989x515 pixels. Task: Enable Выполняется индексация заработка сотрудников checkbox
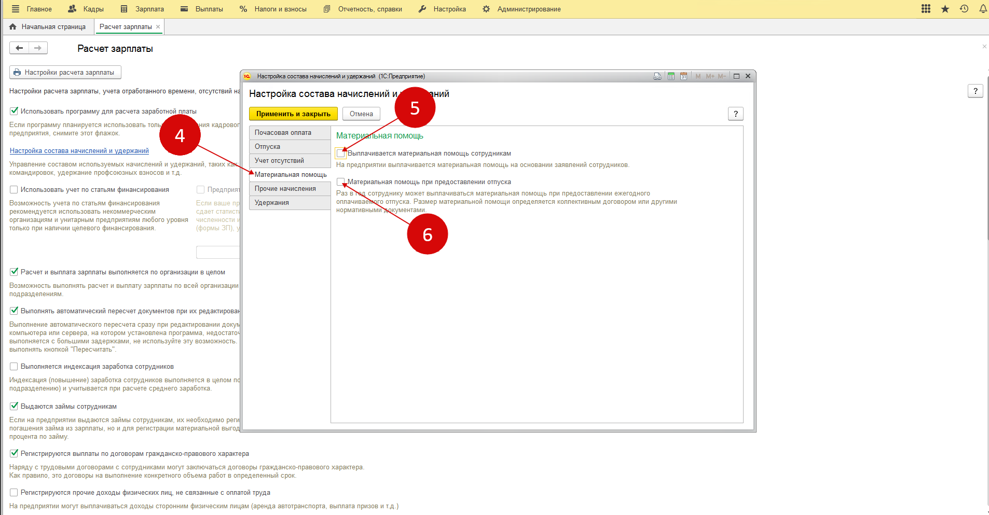pos(14,367)
